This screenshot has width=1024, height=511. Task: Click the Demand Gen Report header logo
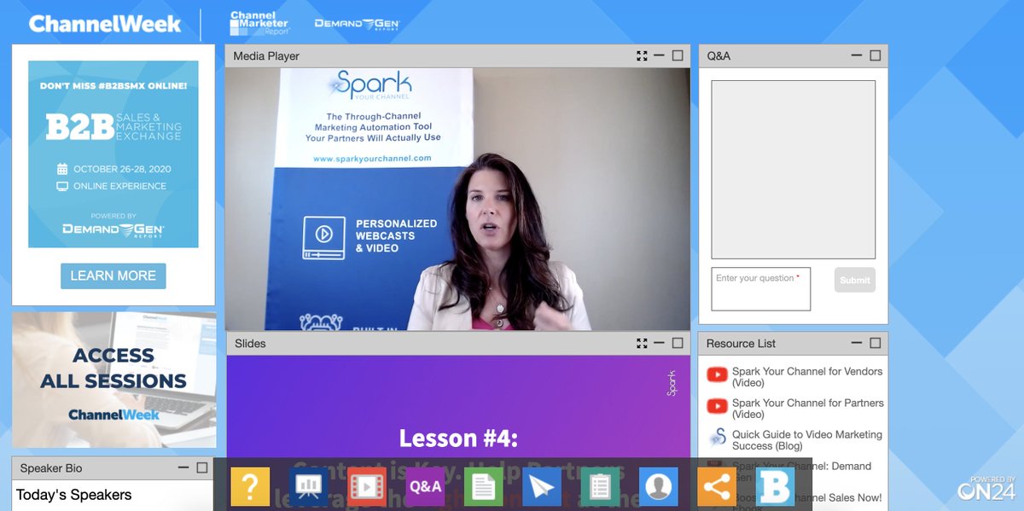point(357,24)
